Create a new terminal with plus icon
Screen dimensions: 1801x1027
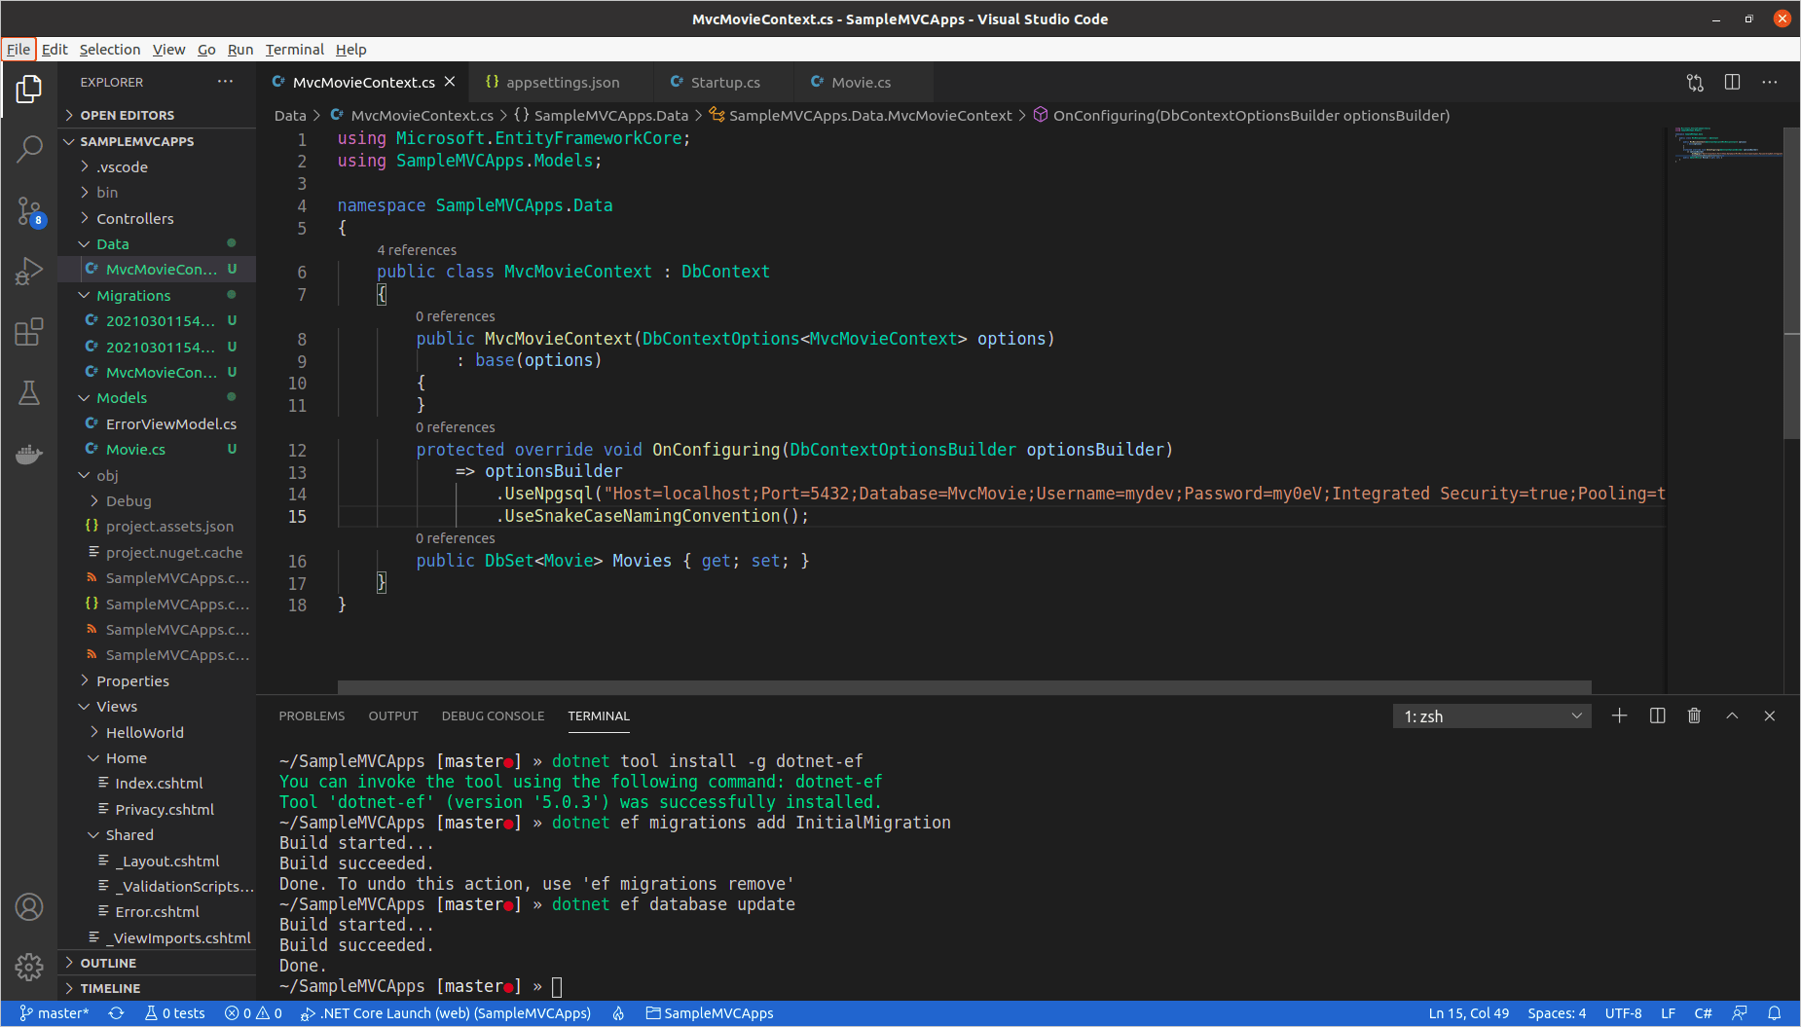1619,715
